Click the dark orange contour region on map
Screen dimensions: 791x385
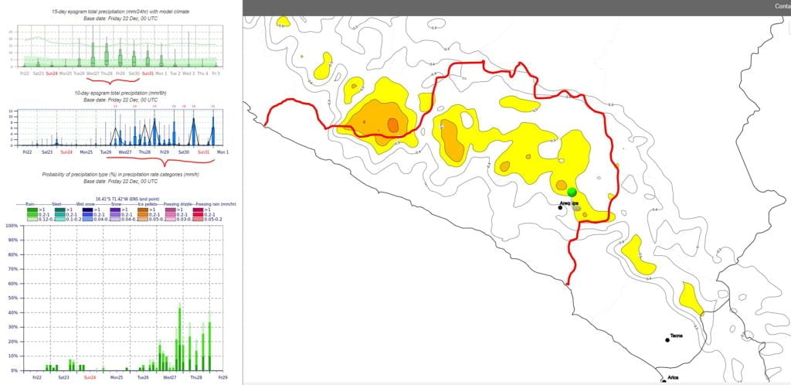[x=393, y=124]
